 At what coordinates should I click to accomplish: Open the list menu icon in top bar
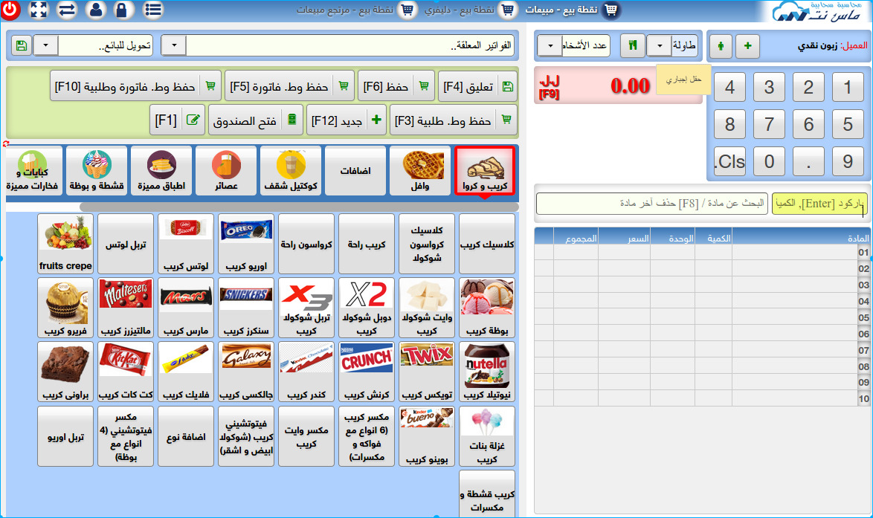click(x=152, y=10)
